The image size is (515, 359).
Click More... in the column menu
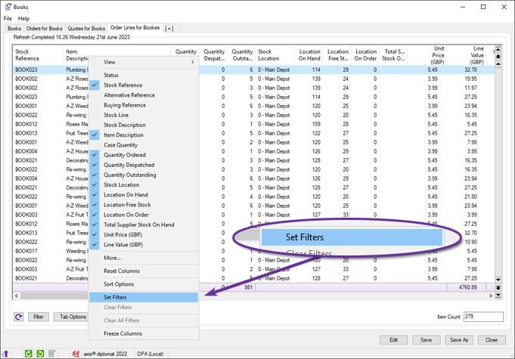tap(144, 258)
